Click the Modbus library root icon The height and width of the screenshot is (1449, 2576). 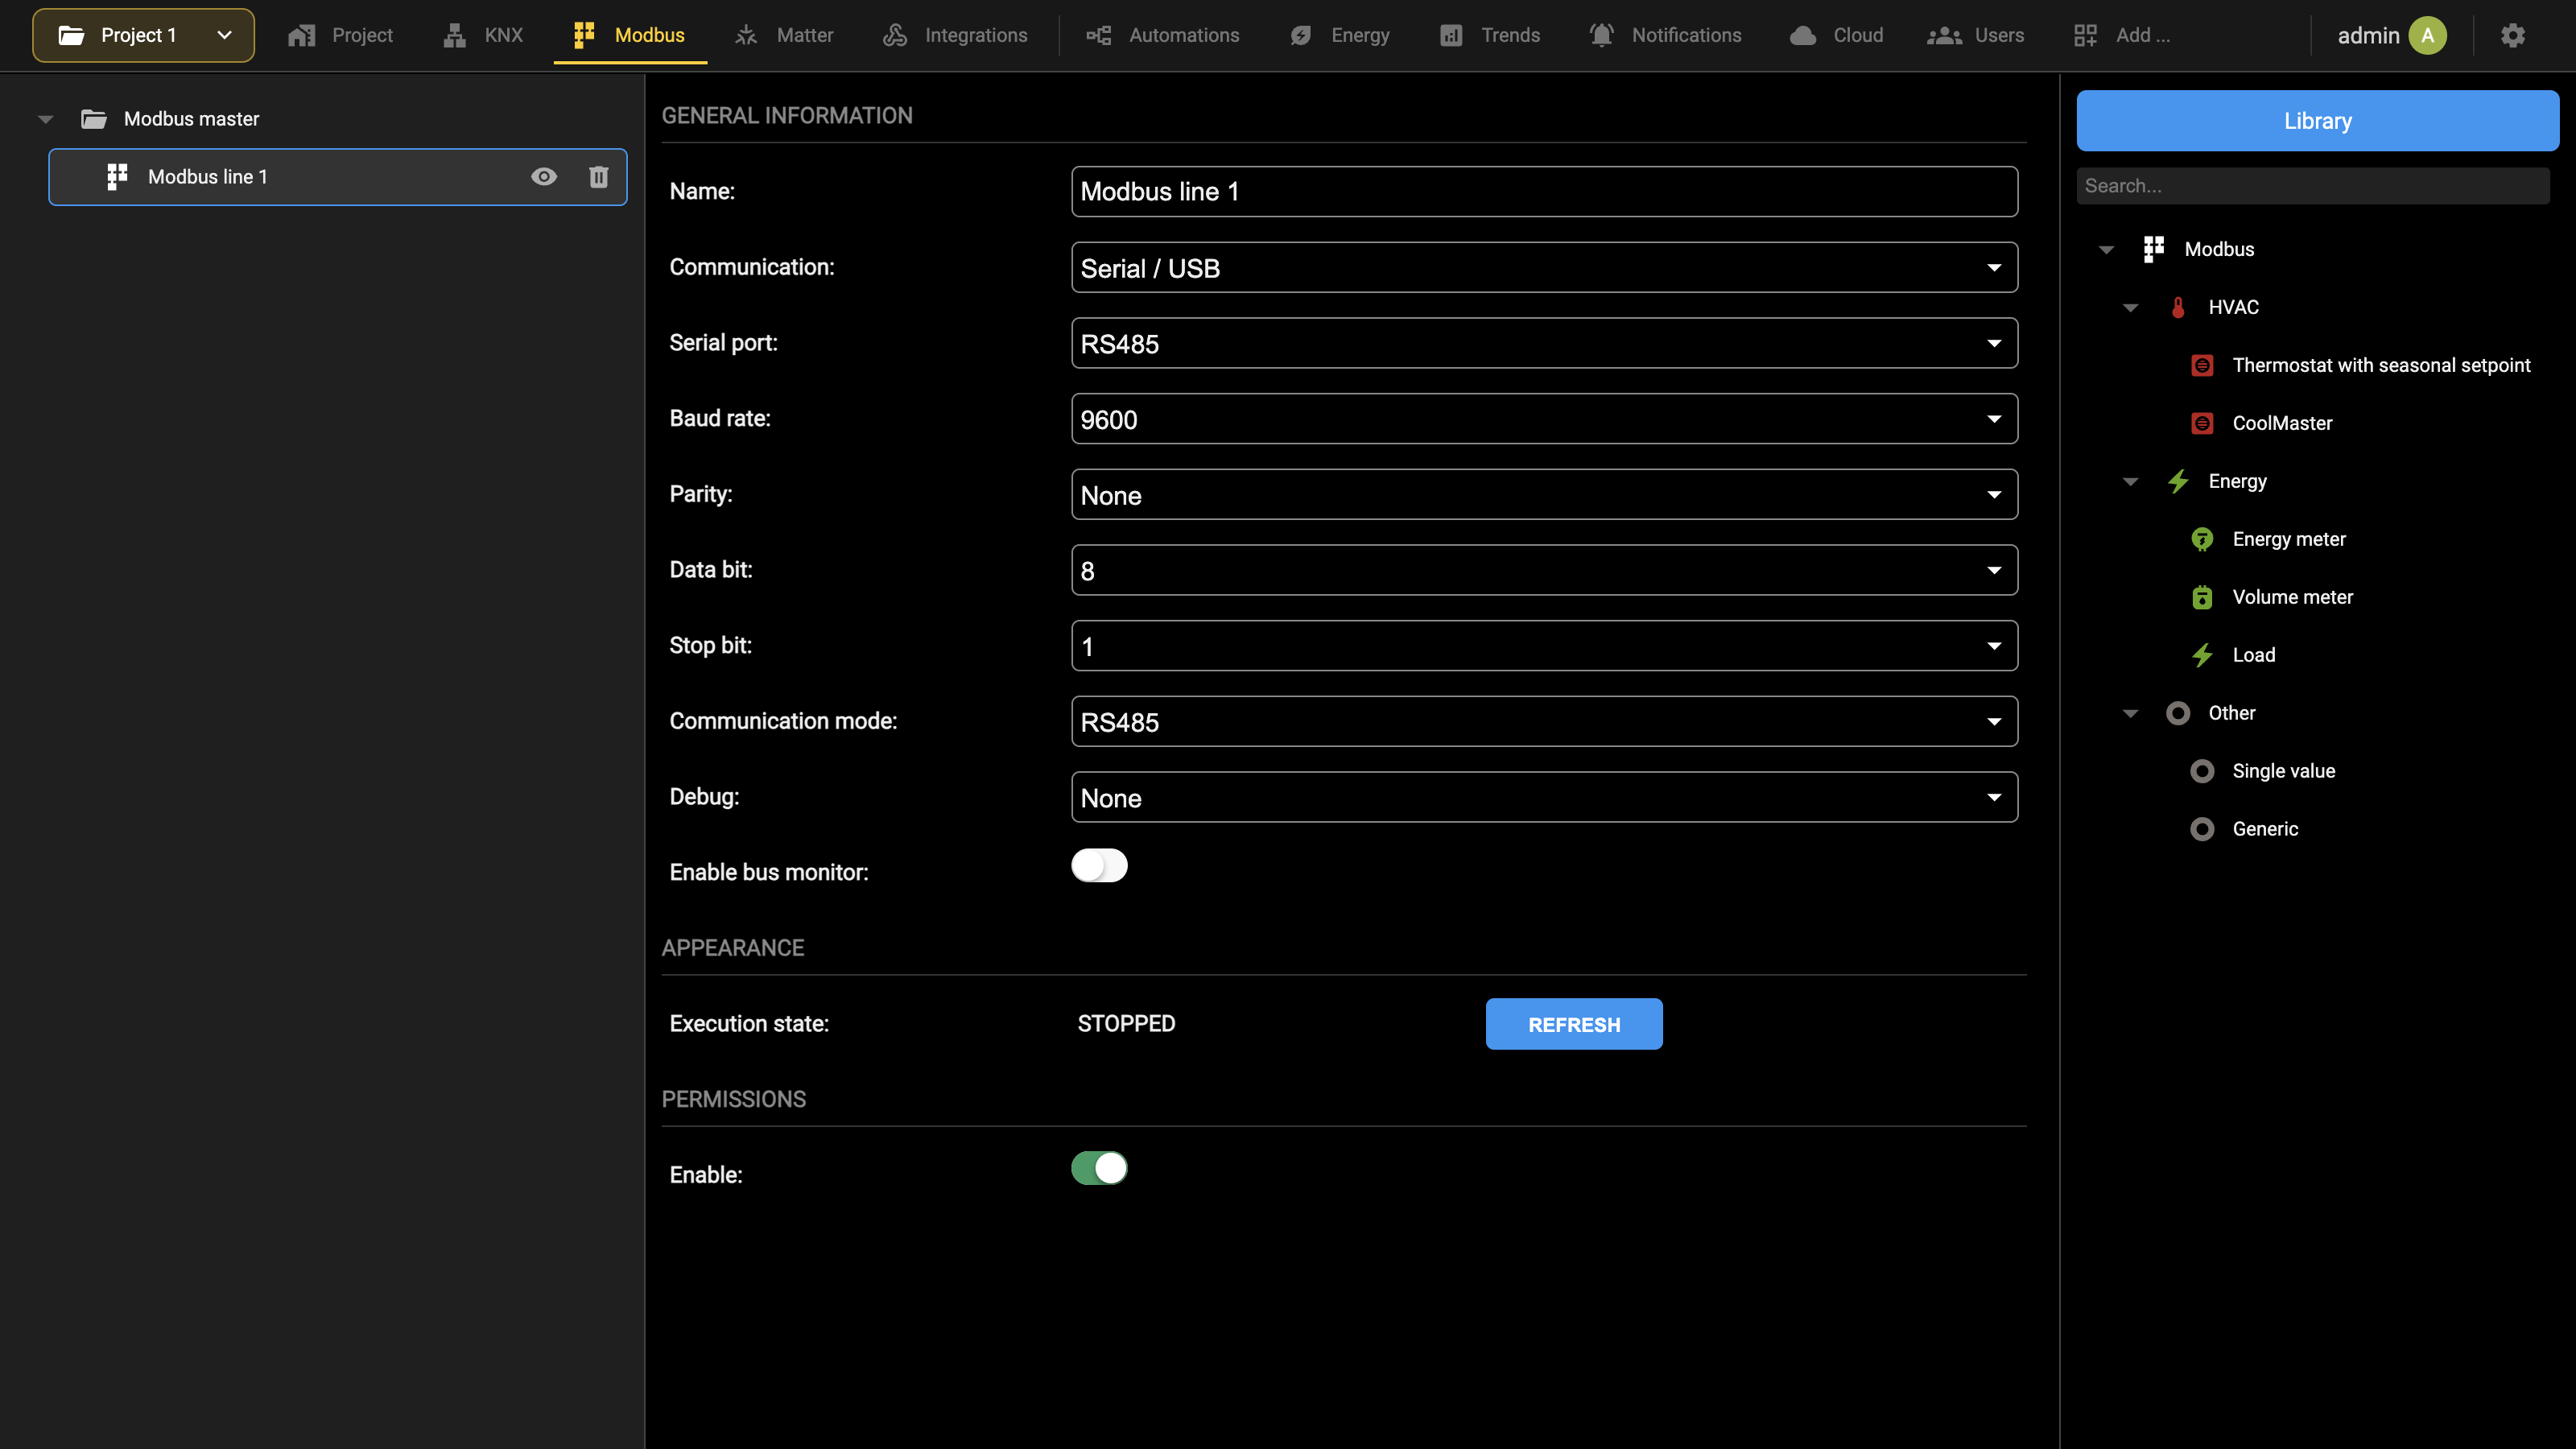[x=2154, y=249]
